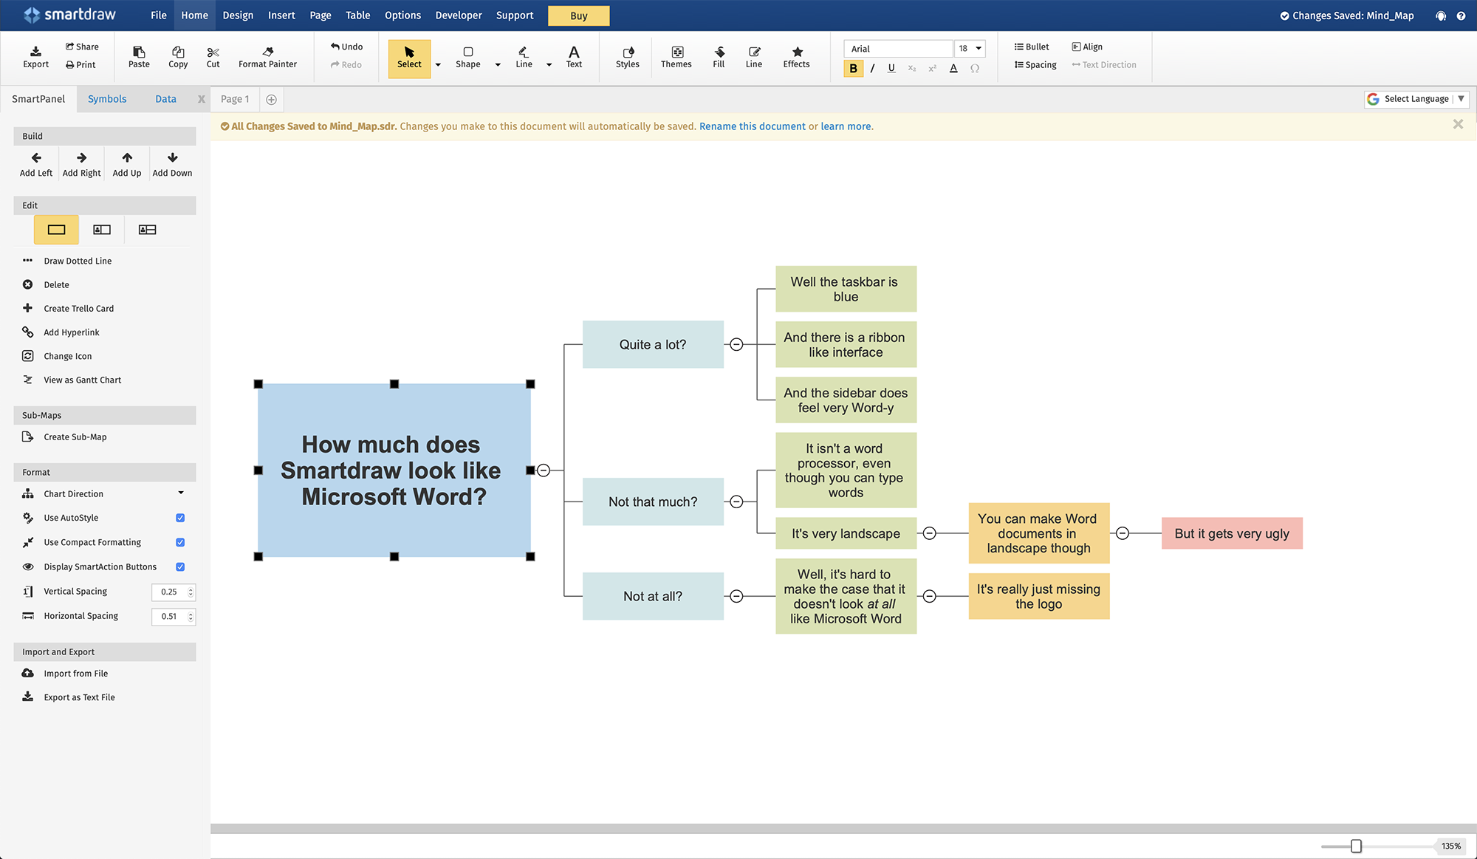Type a value in Horizontal Spacing field

coord(170,615)
